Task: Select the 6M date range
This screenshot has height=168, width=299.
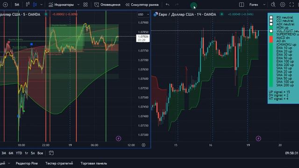Action: coord(11,153)
